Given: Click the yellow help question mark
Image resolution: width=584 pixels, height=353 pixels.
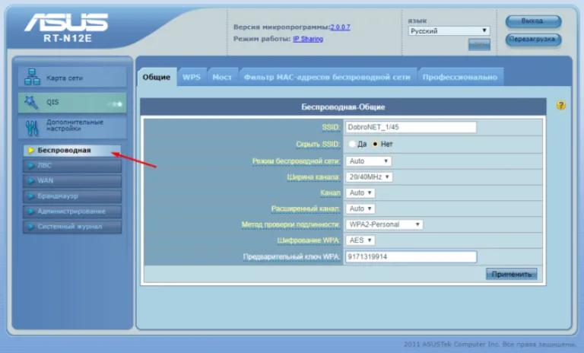Looking at the screenshot, I should [561, 106].
